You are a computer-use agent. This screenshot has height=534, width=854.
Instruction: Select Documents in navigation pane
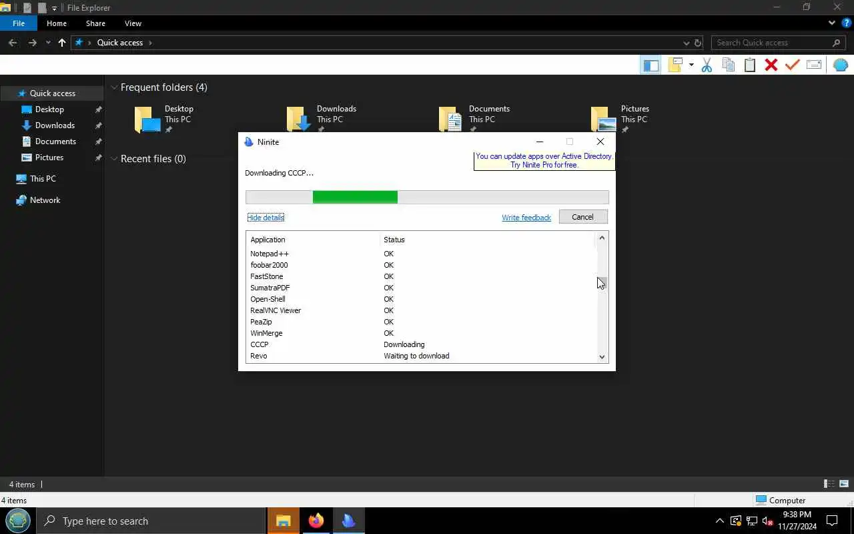click(x=55, y=142)
